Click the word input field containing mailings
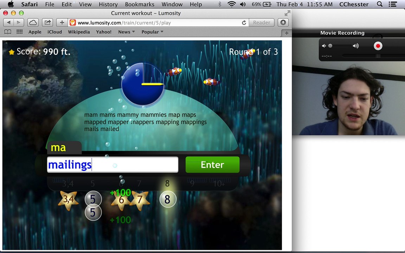Image resolution: width=405 pixels, height=253 pixels. click(112, 165)
